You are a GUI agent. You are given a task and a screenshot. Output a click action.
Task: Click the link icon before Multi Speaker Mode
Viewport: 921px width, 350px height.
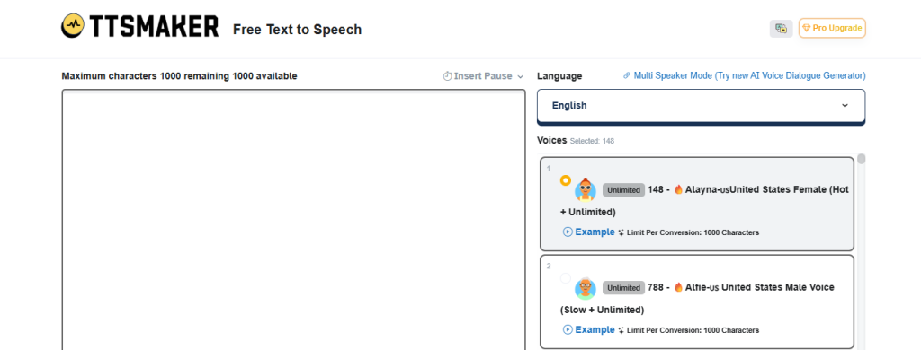(x=627, y=75)
